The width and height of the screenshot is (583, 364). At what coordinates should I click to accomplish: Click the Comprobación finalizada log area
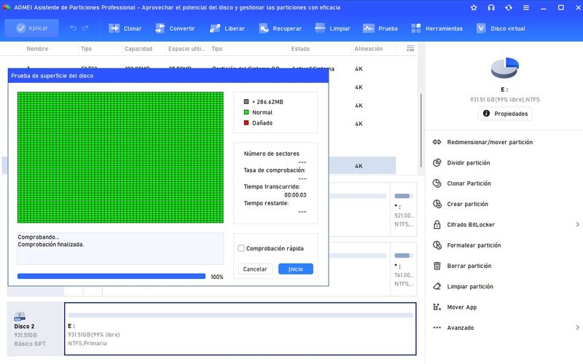point(120,248)
